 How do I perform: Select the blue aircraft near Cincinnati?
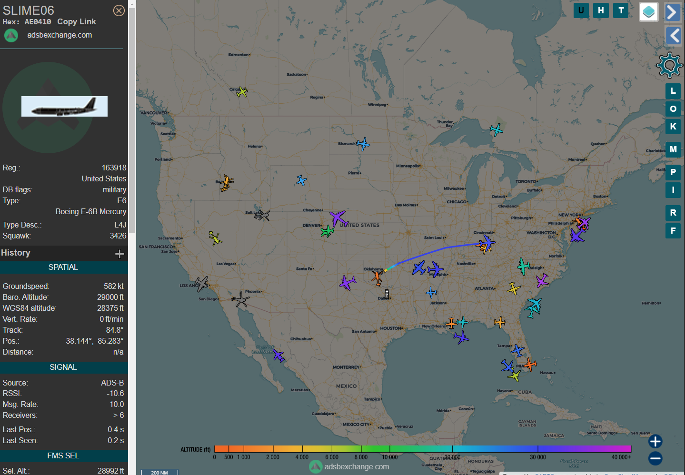pyautogui.click(x=487, y=242)
